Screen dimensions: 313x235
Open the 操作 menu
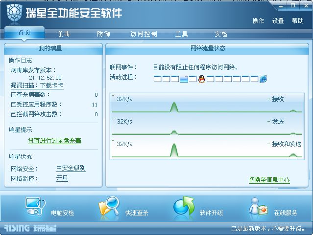point(258,21)
